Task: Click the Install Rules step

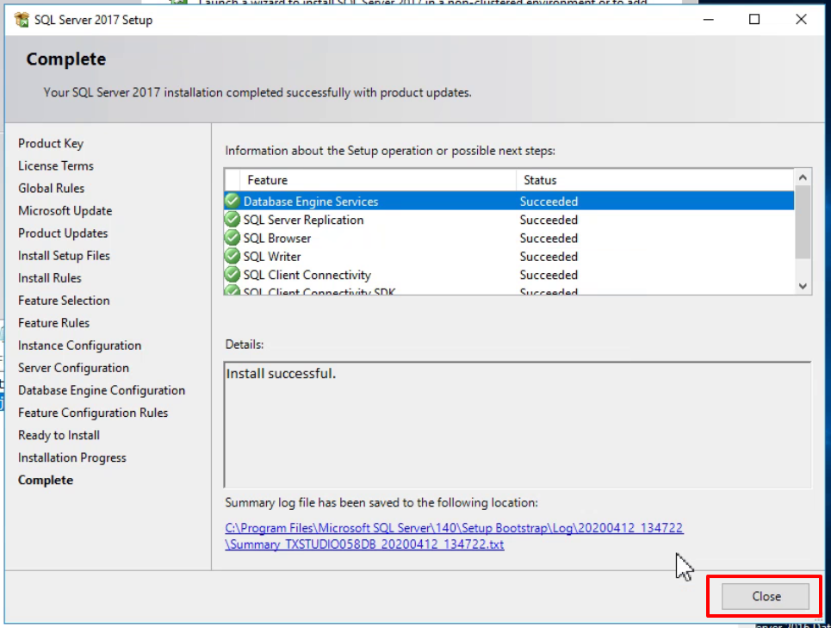Action: (50, 278)
